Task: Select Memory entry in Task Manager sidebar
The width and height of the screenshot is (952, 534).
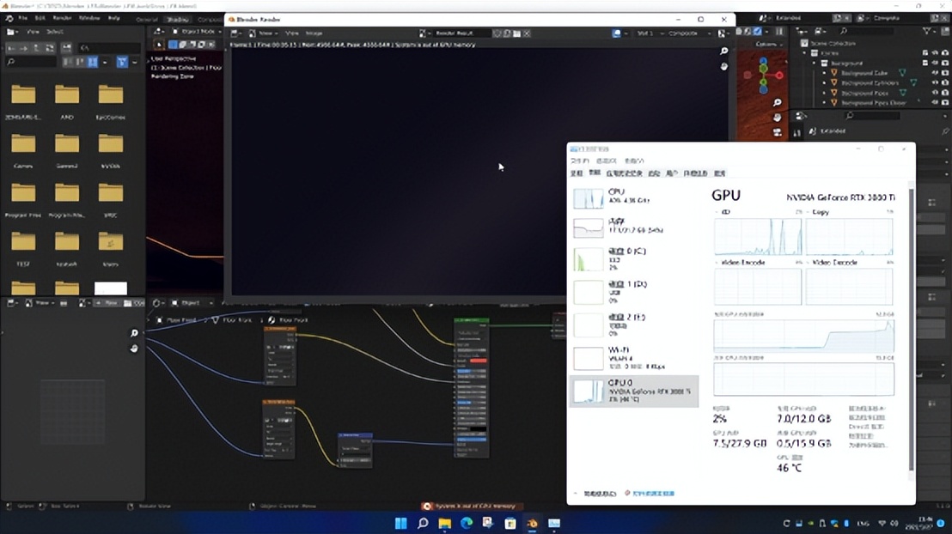Action: 634,227
